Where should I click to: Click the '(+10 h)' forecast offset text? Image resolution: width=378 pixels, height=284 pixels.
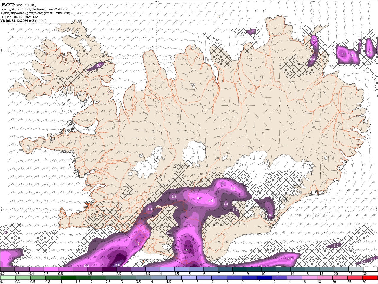[41, 21]
